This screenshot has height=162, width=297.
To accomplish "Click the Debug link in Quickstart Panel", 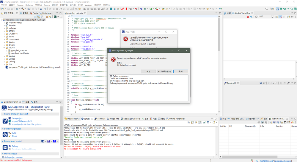I will [15, 146].
